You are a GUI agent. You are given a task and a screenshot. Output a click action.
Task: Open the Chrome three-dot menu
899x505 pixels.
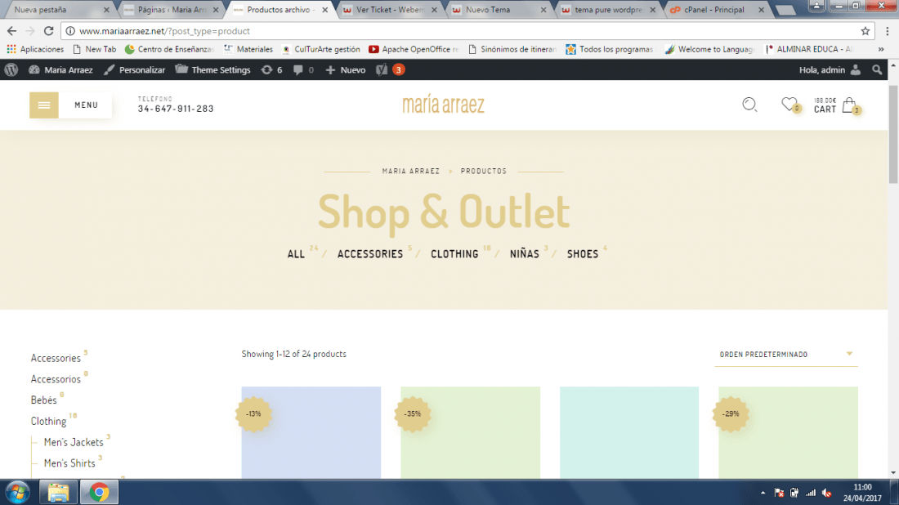tap(887, 31)
